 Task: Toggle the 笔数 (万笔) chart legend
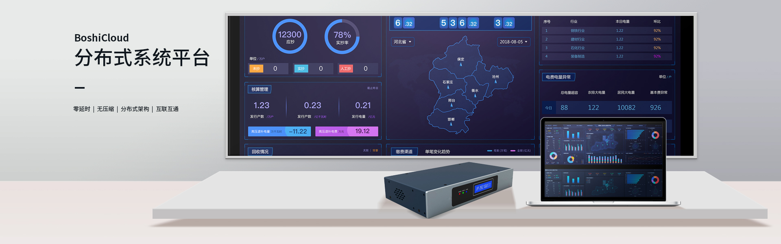click(x=497, y=151)
